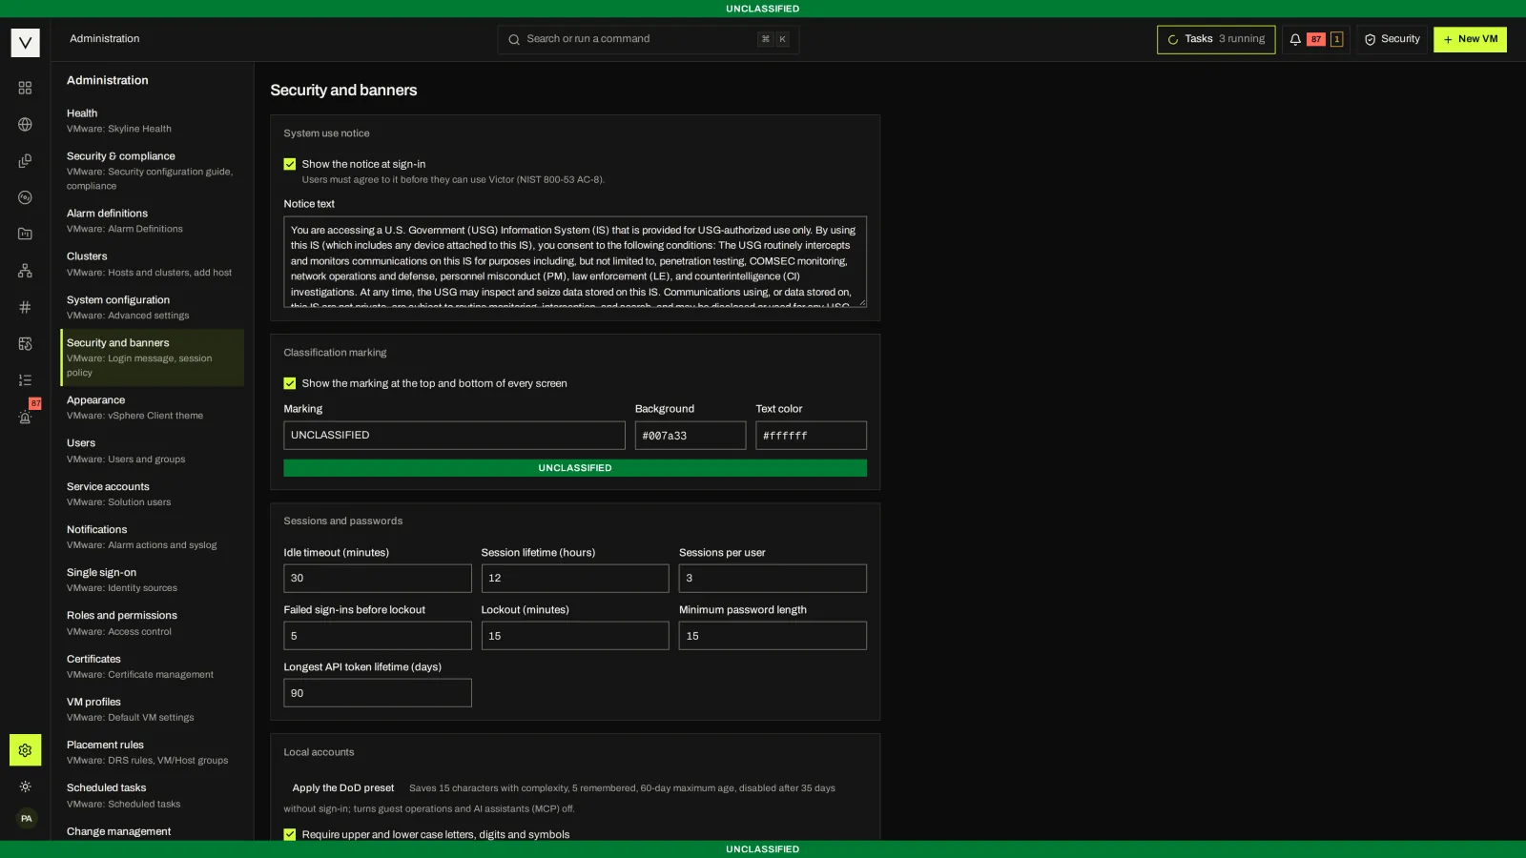
Task: Focus the Idle timeout (minutes) field
Action: (378, 579)
